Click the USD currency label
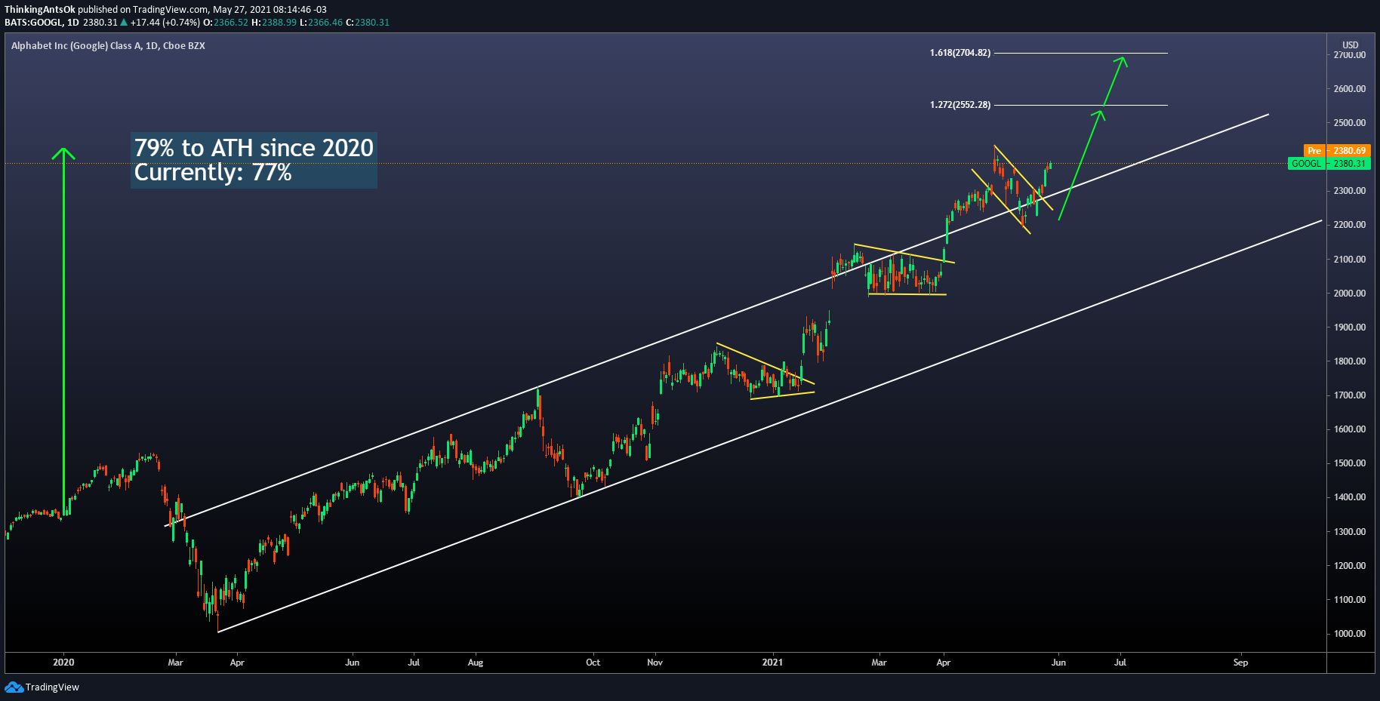Screen dimensions: 1380x701 pos(1350,45)
